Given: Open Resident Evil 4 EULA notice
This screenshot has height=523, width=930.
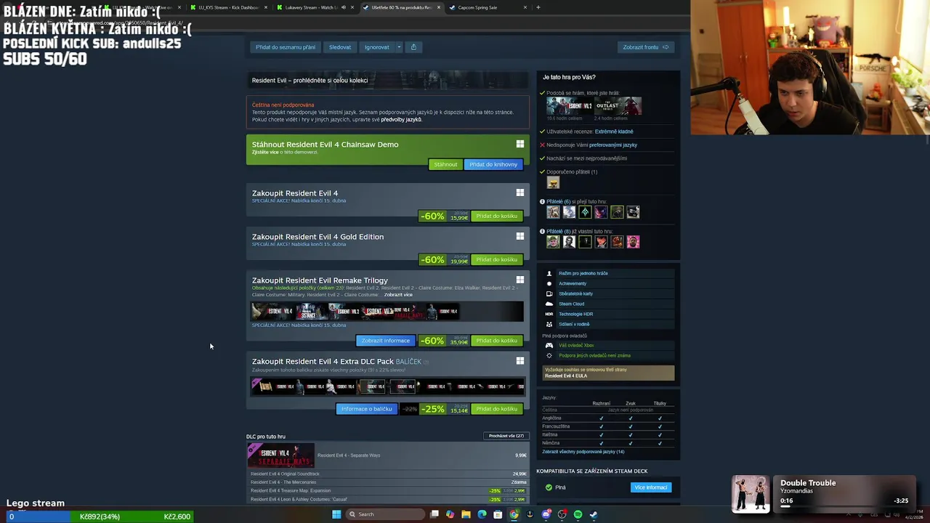Looking at the screenshot, I should [609, 373].
